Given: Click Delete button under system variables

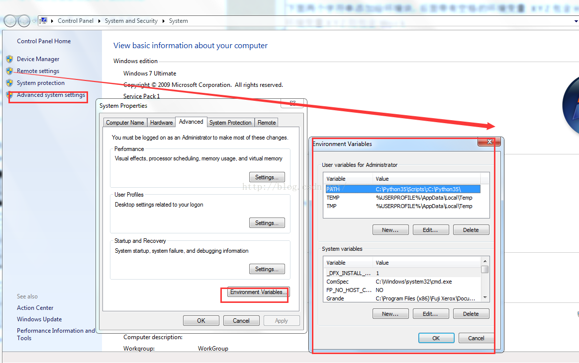Looking at the screenshot, I should [x=471, y=314].
